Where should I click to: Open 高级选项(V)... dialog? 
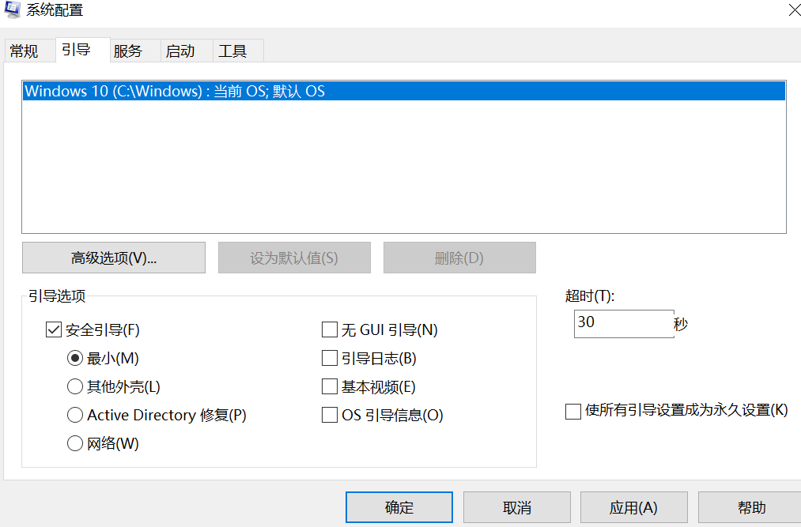click(114, 258)
